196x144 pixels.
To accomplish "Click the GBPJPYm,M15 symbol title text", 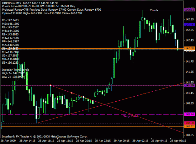I will [x=12, y=3].
